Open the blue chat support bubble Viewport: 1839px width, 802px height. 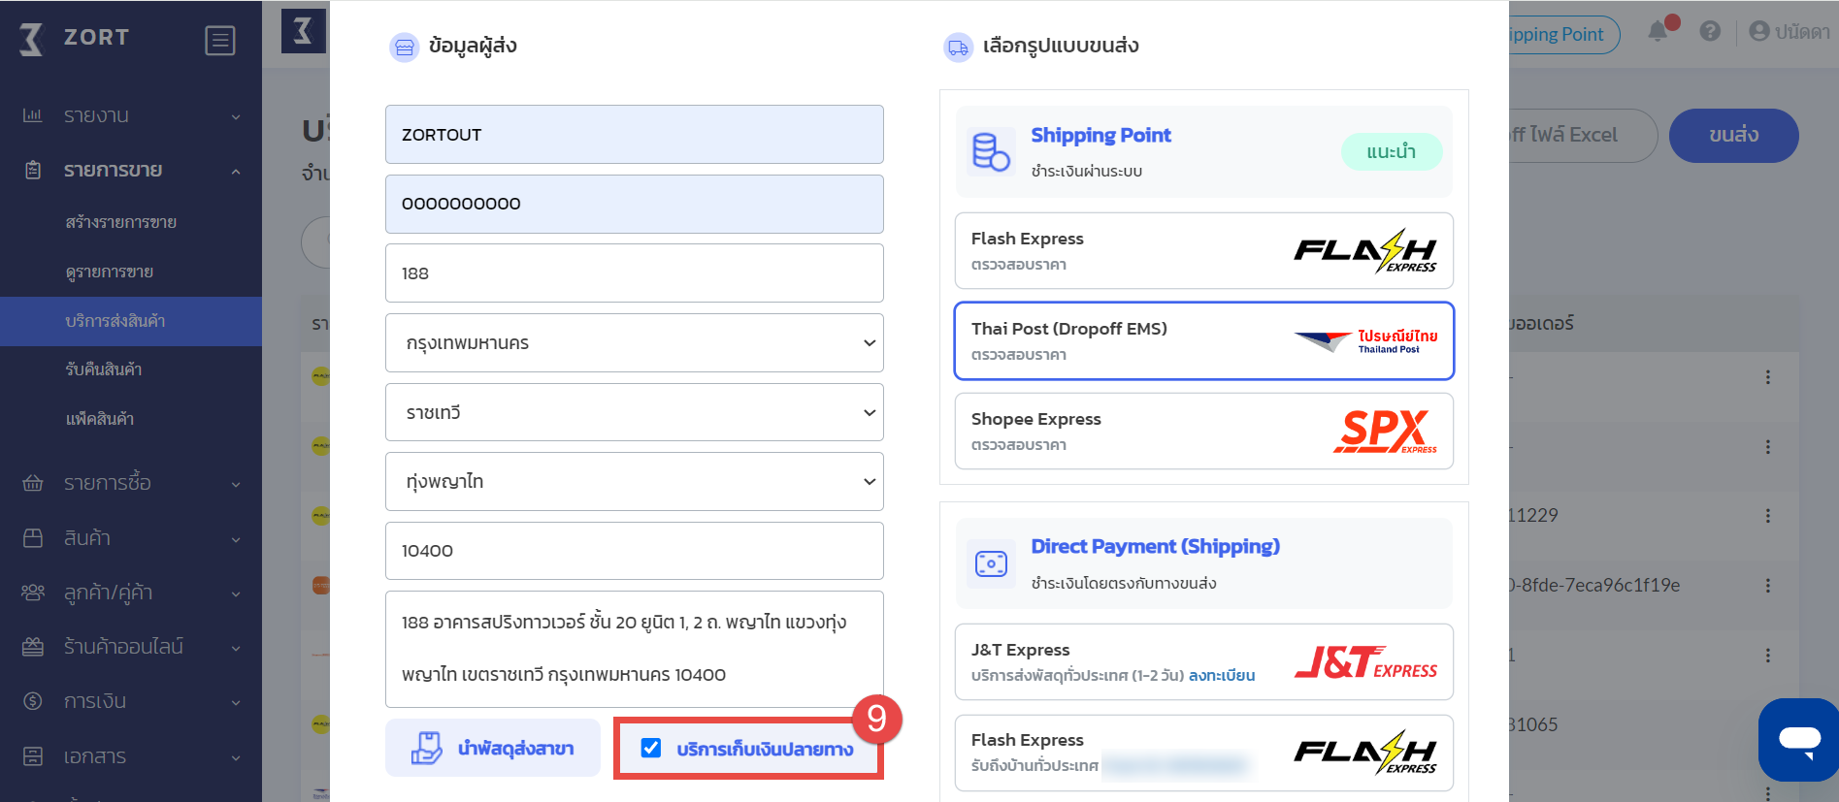[x=1798, y=740]
